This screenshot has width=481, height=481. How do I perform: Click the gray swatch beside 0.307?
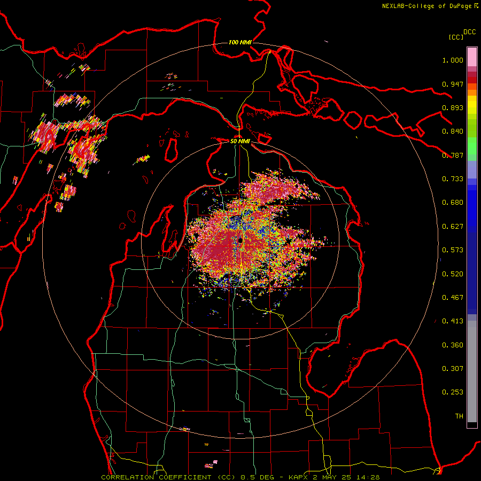click(472, 371)
